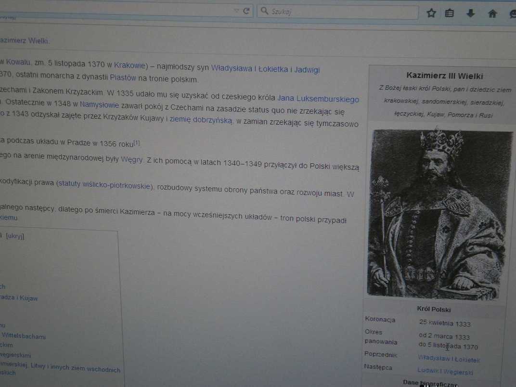Bookmark this page with the star icon
Viewport: 516px width, 387px height.
431,13
